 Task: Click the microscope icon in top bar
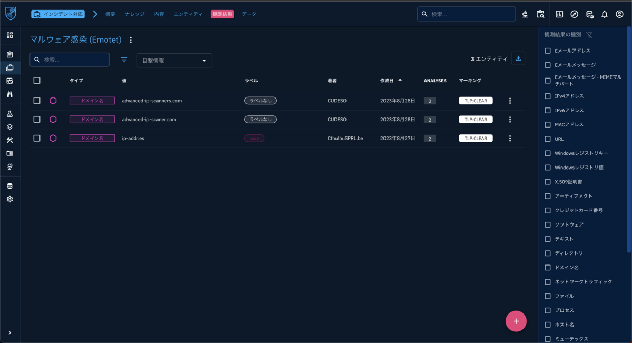(525, 14)
